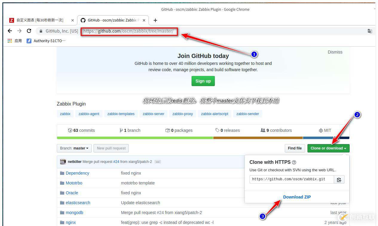Go back with the browser back arrow
Viewport: 378px width, 226px height.
10,31
